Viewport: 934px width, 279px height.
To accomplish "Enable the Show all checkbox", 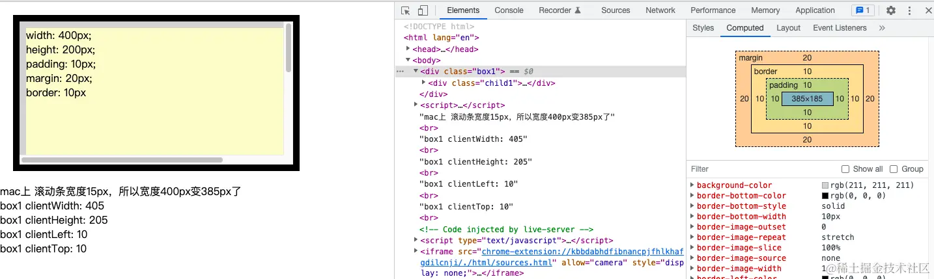I will click(x=845, y=169).
